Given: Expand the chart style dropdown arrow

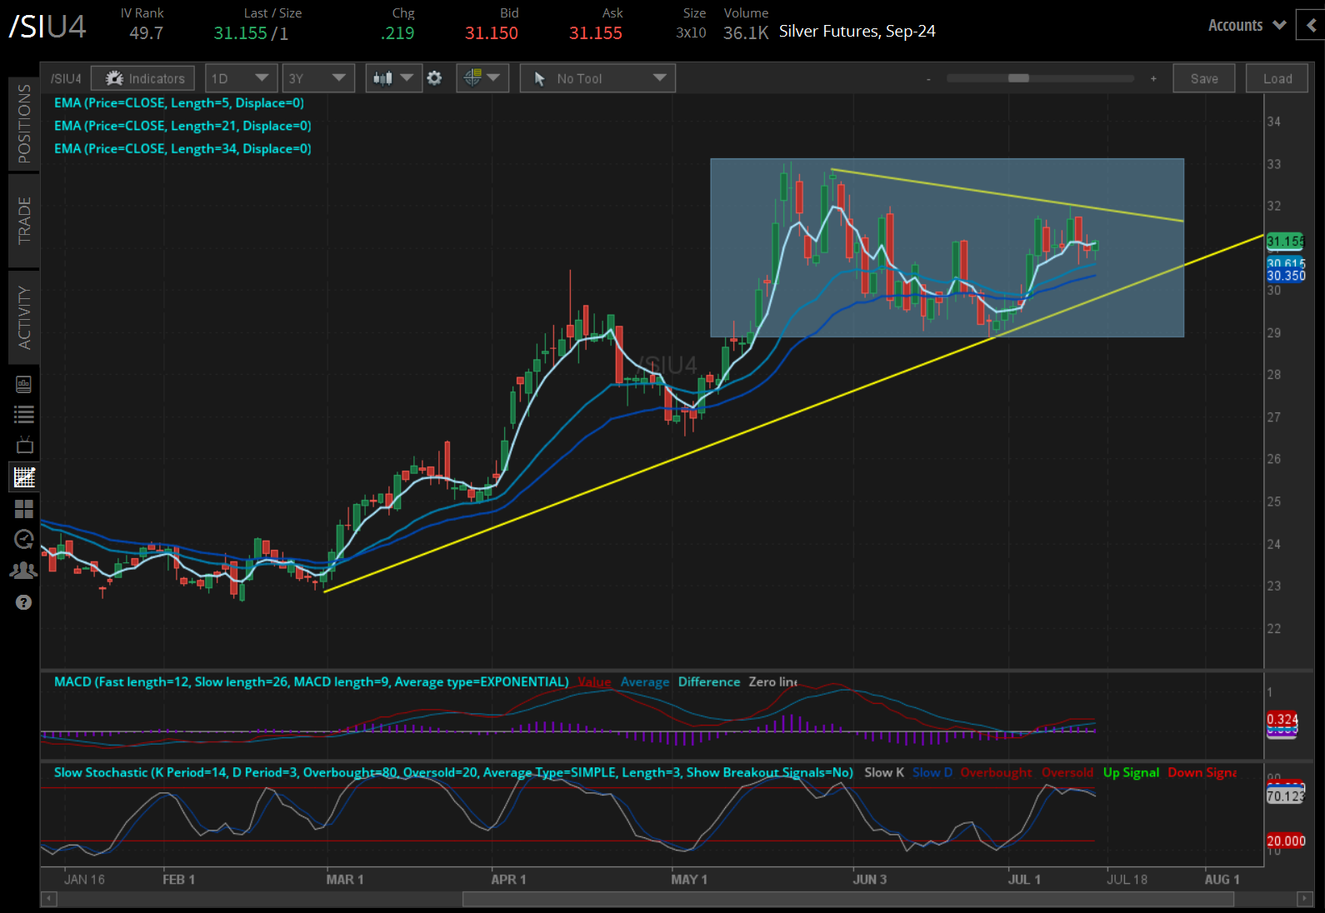Looking at the screenshot, I should (407, 77).
